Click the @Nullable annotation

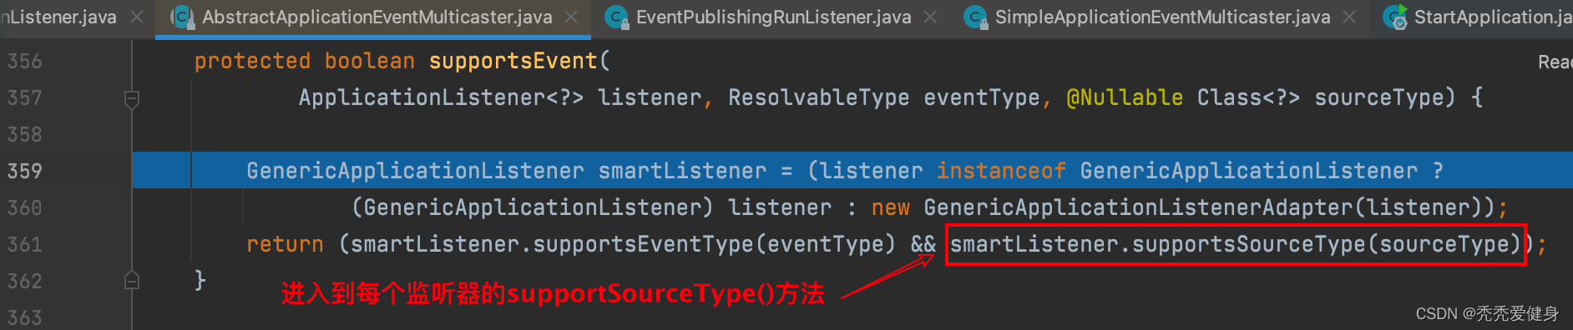coord(1125,97)
